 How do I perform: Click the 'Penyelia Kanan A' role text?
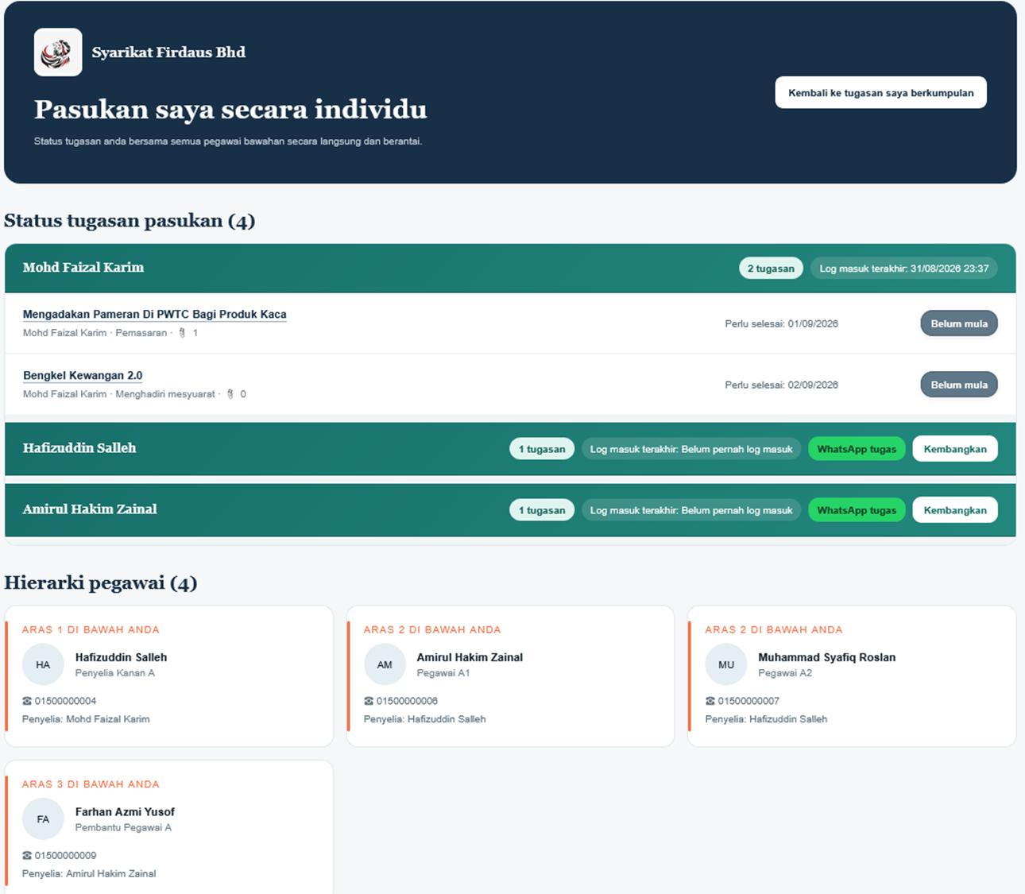(x=115, y=673)
